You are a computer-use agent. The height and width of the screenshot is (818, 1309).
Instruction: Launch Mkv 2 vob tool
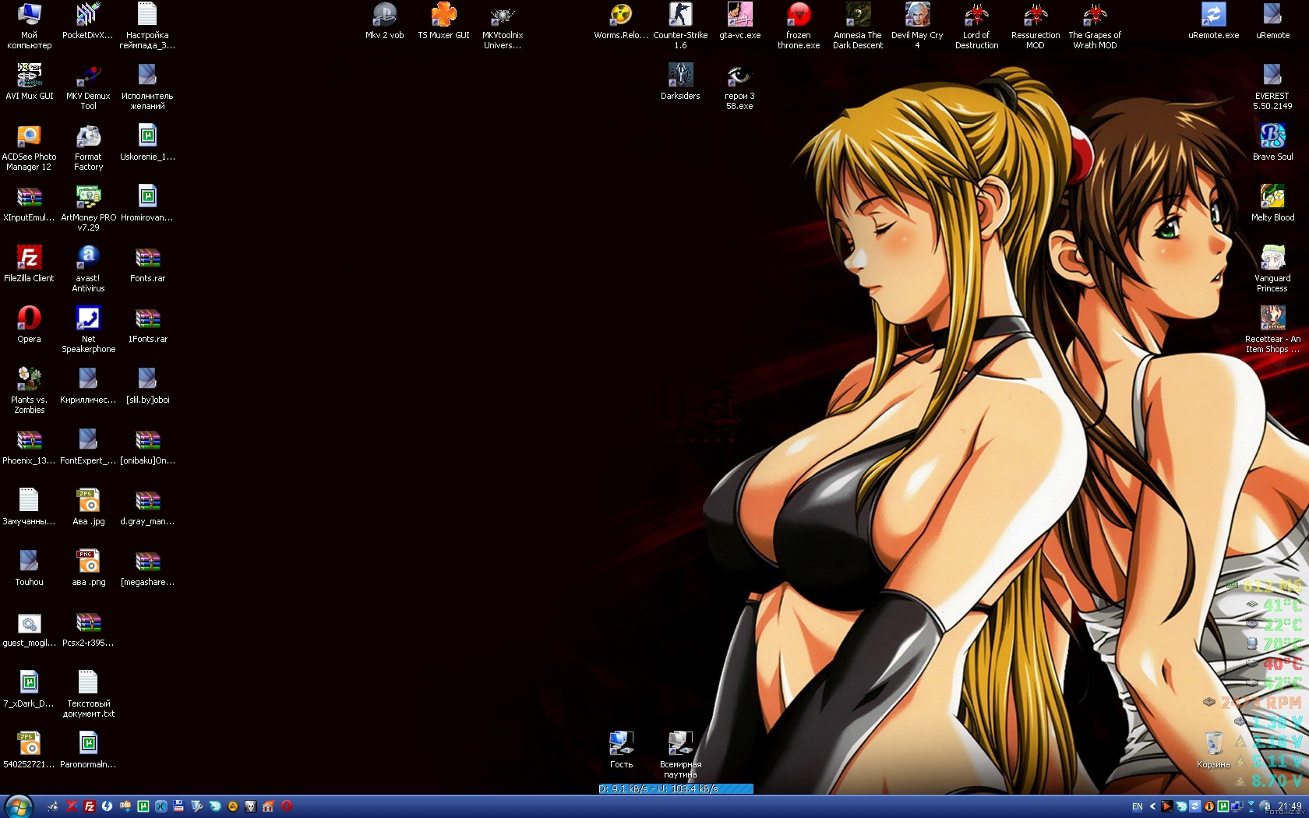pos(384,20)
